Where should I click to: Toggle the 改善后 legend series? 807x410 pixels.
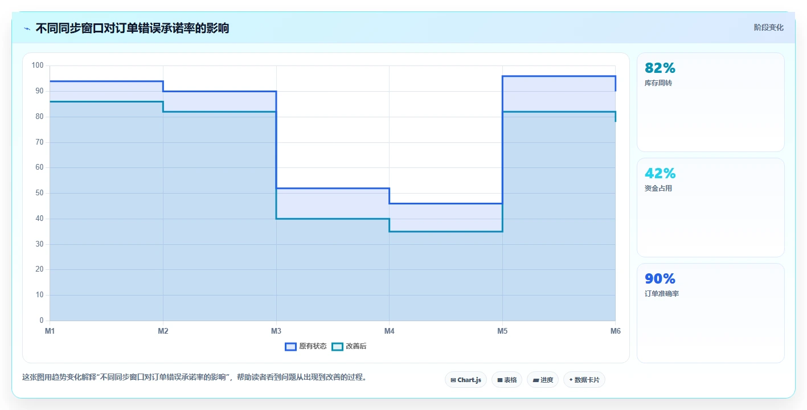(349, 346)
